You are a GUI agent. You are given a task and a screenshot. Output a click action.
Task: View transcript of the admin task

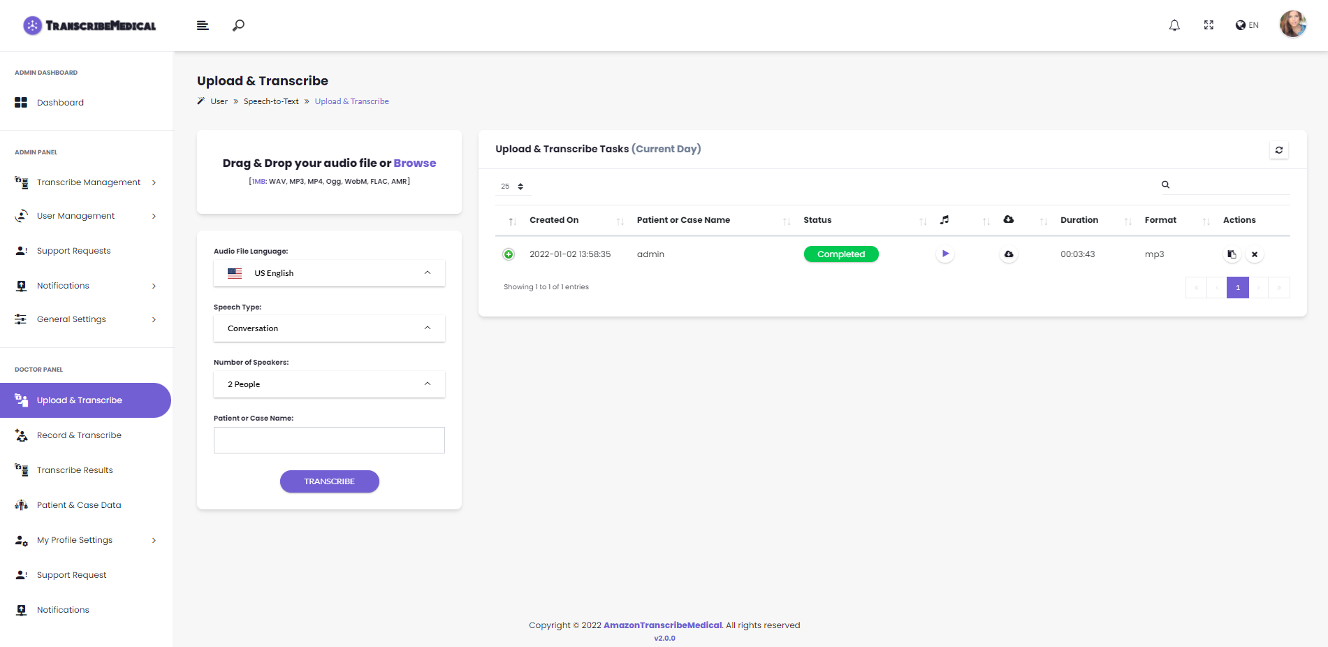[1232, 255]
